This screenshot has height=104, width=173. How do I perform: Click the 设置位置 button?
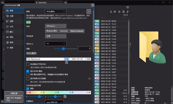tap(14, 93)
